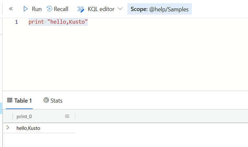Click the divider left of print_0 header
Image resolution: width=248 pixels, height=147 pixels.
[13, 116]
